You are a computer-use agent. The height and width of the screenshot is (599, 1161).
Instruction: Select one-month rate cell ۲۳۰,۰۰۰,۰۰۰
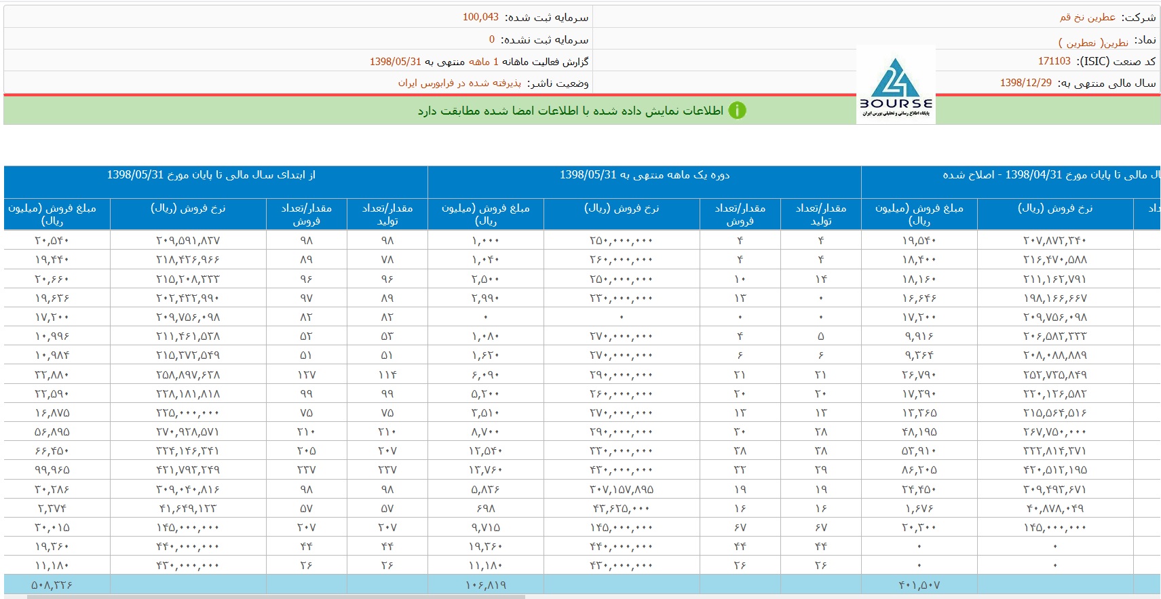[622, 298]
